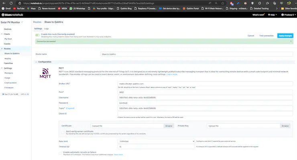Open the Rate limit dropdown
The image size is (297, 160).
[156, 141]
